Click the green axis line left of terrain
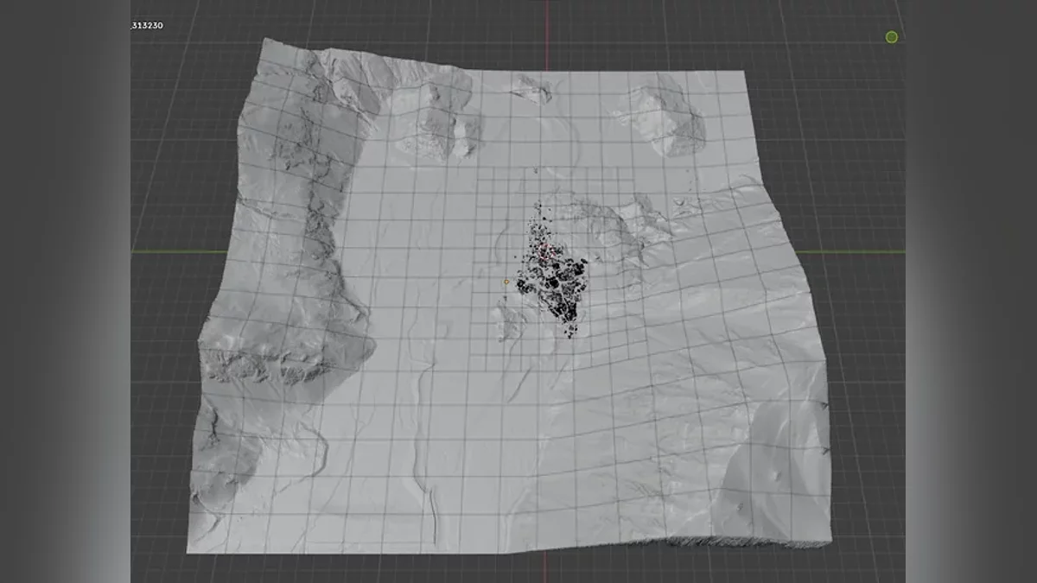Image resolution: width=1037 pixels, height=583 pixels. [173, 252]
